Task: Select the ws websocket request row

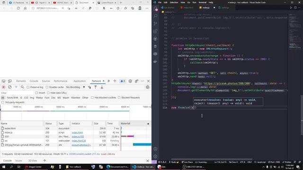Action: click(76, 141)
